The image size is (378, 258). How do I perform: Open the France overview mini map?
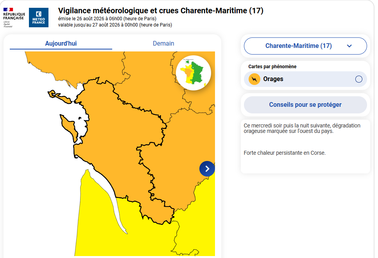tap(193, 73)
